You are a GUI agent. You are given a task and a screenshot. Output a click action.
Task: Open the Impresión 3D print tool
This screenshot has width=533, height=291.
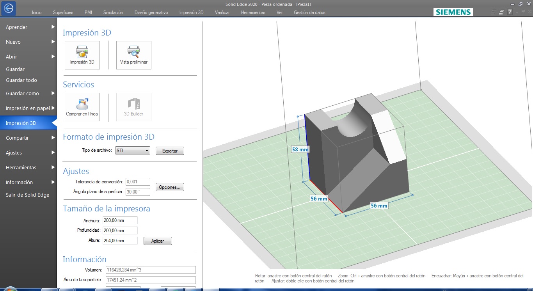(x=82, y=55)
